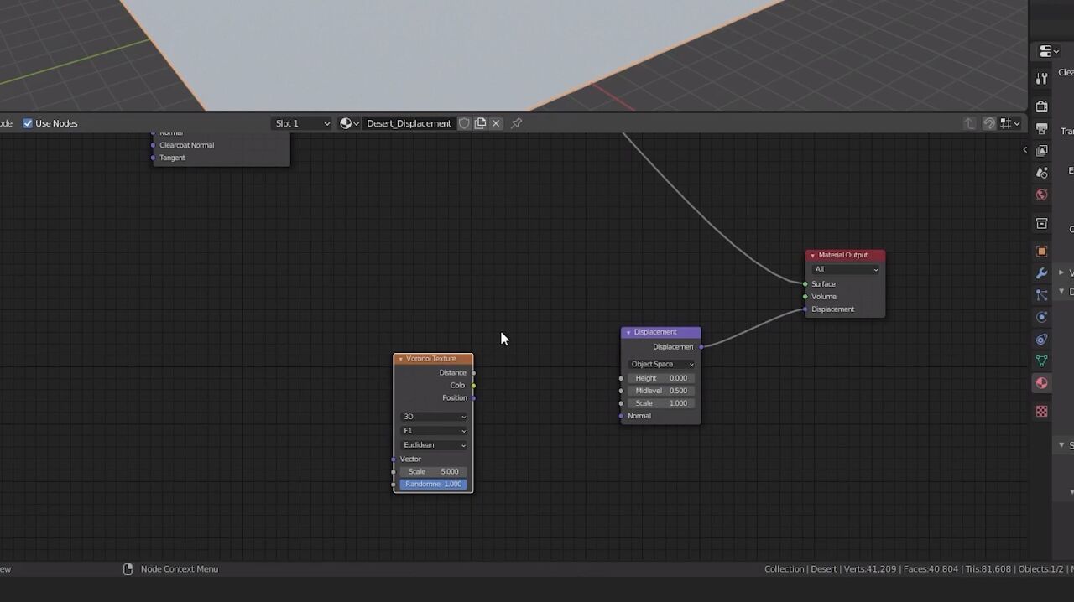Screen dimensions: 1074x602
Task: Toggle the pin node tree icon
Action: (517, 123)
